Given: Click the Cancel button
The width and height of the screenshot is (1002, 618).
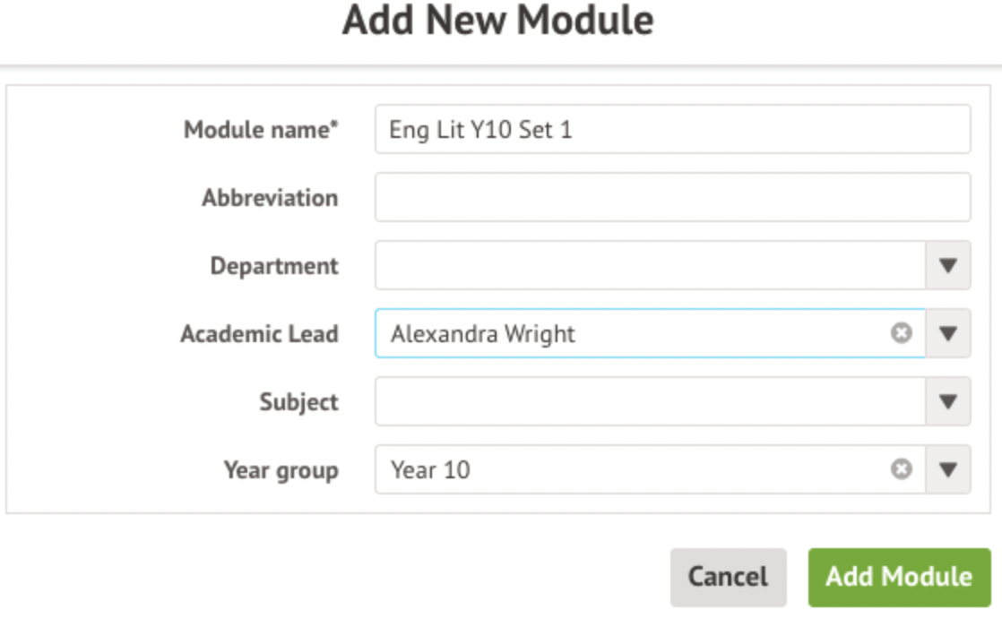Looking at the screenshot, I should [x=728, y=577].
